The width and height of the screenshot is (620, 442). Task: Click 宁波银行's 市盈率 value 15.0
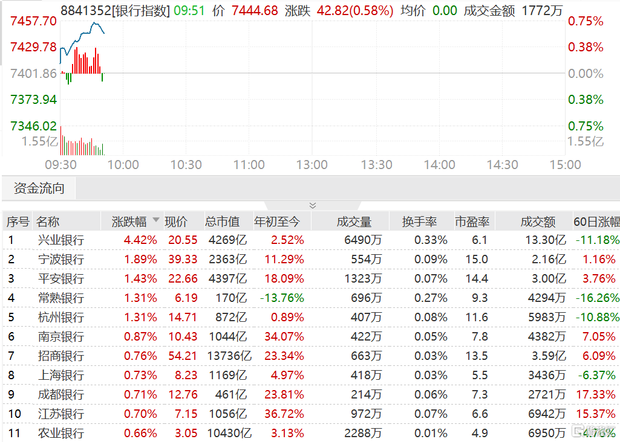[477, 259]
